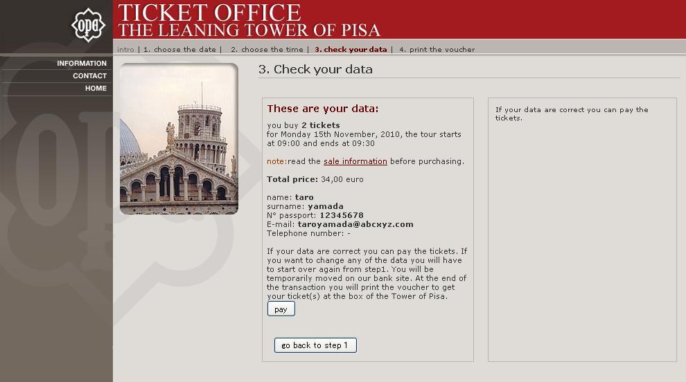
Task: Click the 'These are your data:' heading
Action: coord(323,109)
